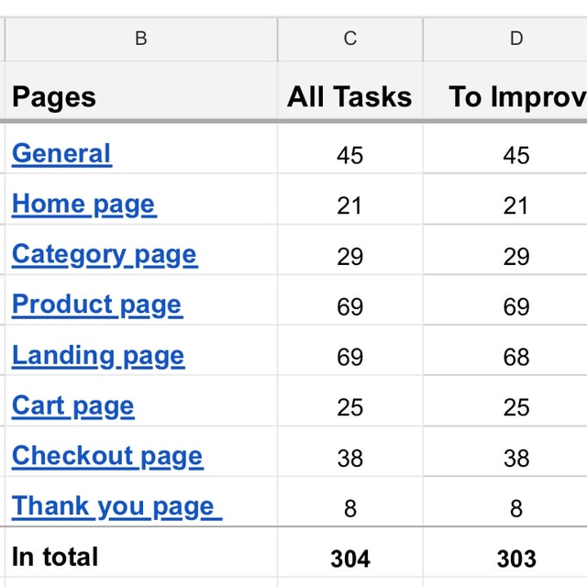Open the Home page link

[x=83, y=204]
